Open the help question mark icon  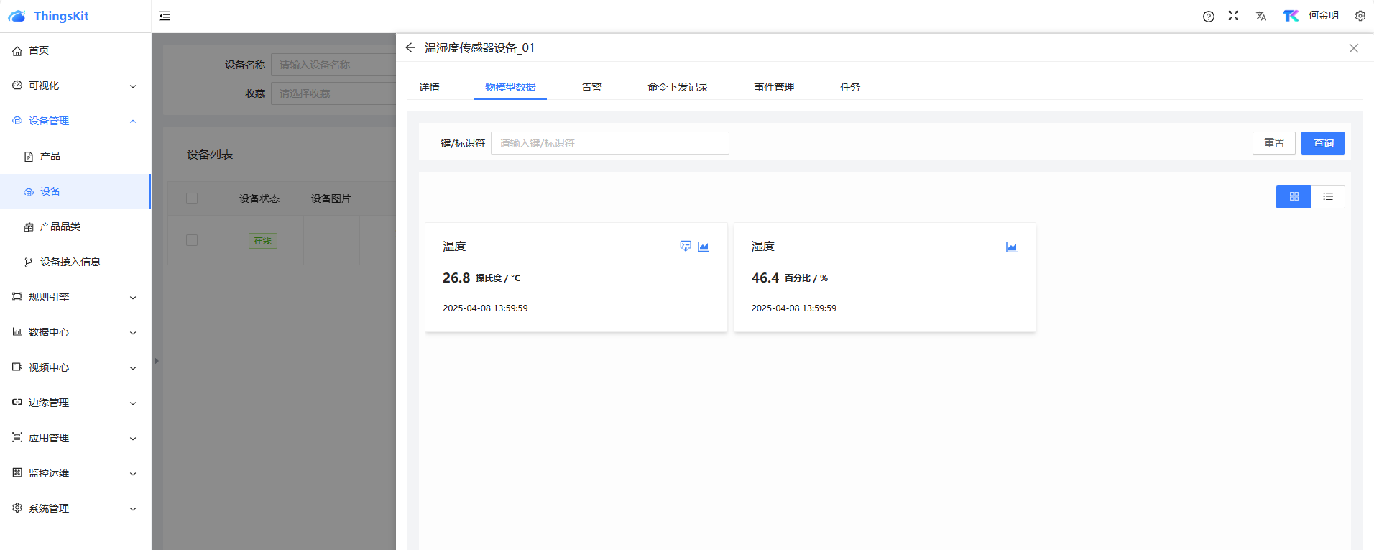point(1208,17)
